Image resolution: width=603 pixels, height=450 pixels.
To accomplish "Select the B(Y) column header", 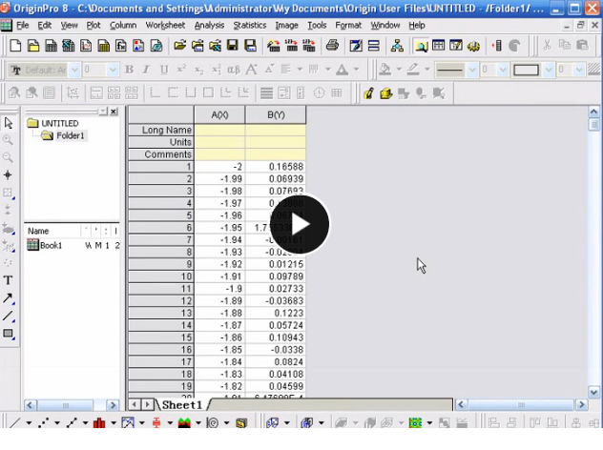I will click(276, 114).
